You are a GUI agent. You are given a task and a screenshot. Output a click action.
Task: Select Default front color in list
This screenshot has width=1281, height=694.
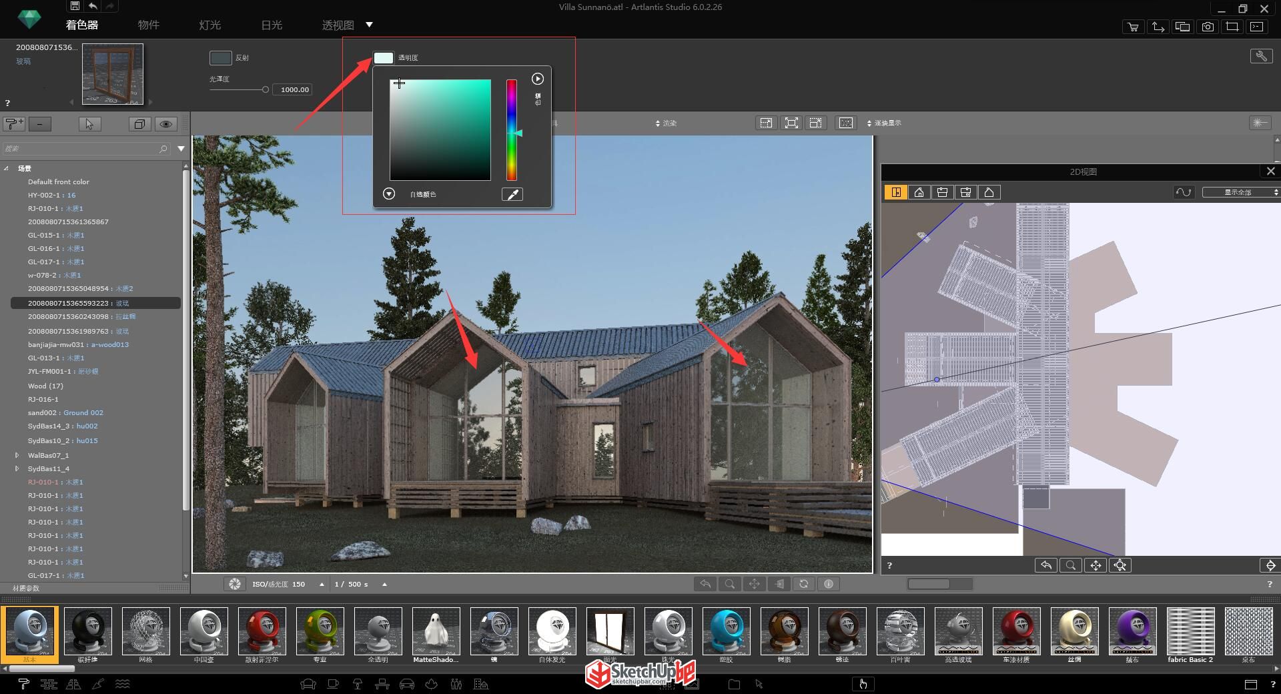point(59,182)
